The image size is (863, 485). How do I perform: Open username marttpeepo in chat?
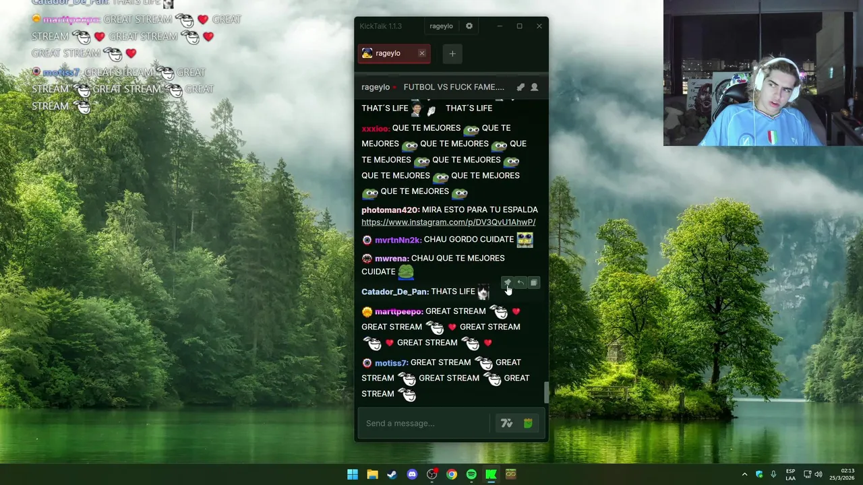click(398, 312)
